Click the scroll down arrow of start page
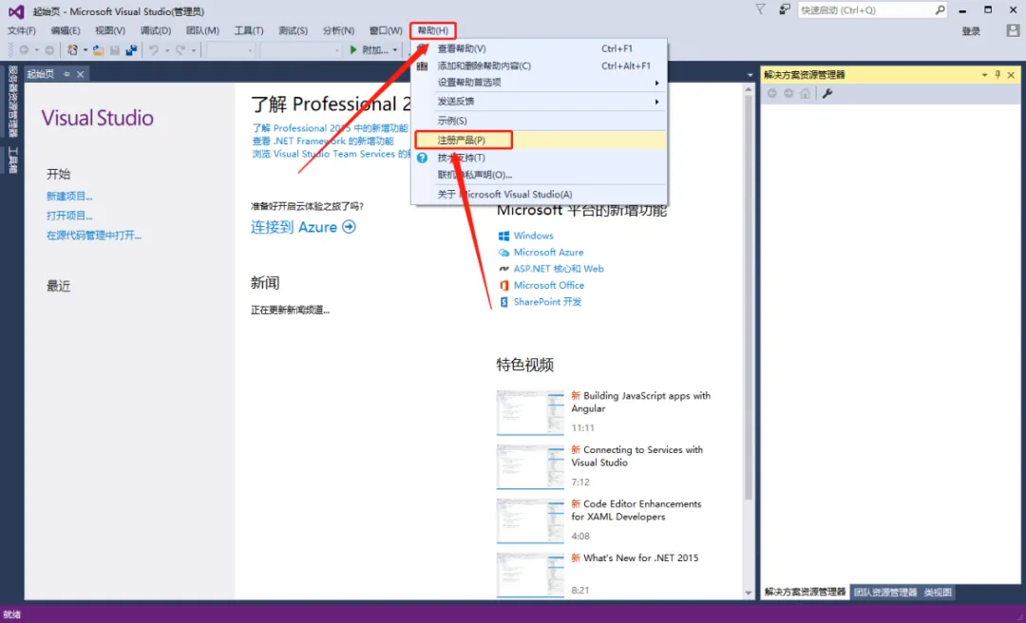Viewport: 1026px width, 623px height. pos(750,593)
